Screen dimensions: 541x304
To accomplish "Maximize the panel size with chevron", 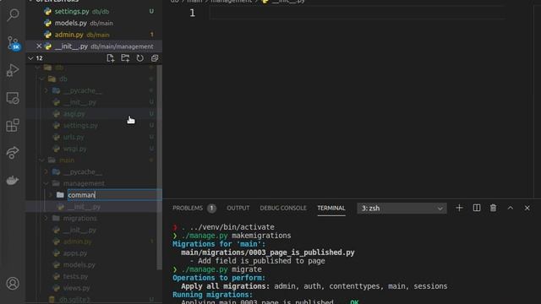I will (x=511, y=208).
